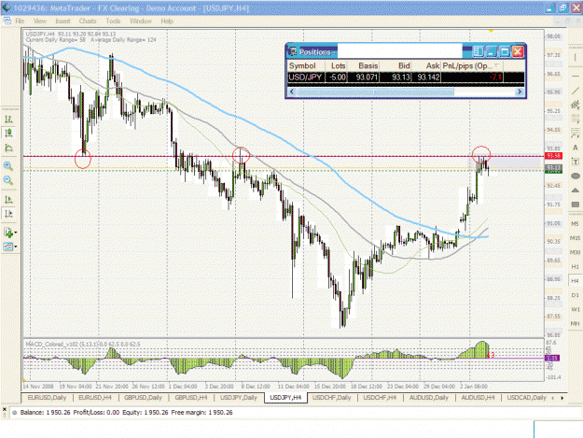Click red 93.58 price level label

[x=553, y=156]
